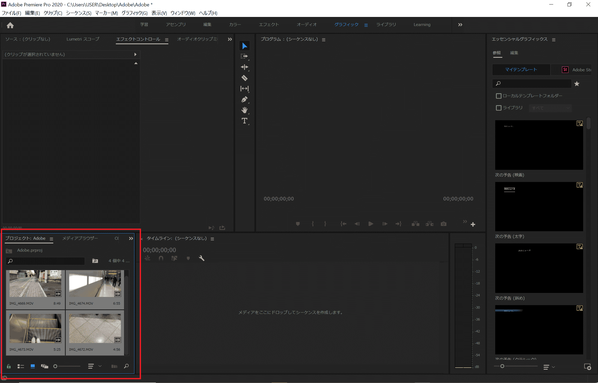Click new search bin icon in Project panel
Viewport: 598px width, 383px height.
coord(95,261)
